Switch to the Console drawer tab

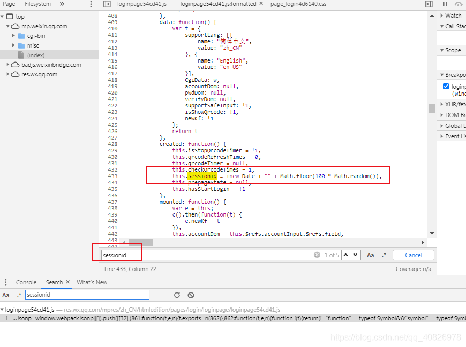[x=26, y=282]
